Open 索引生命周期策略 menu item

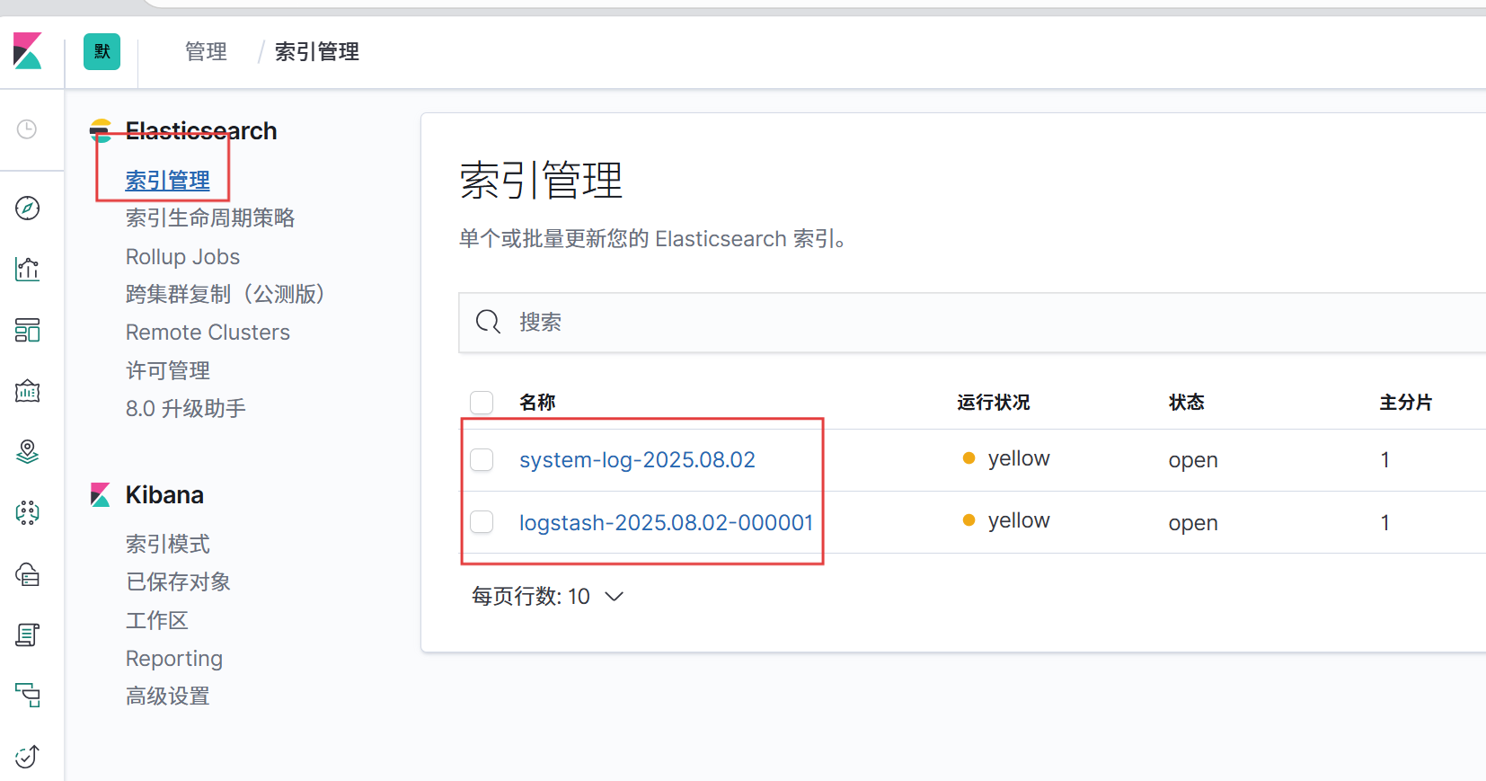point(210,217)
